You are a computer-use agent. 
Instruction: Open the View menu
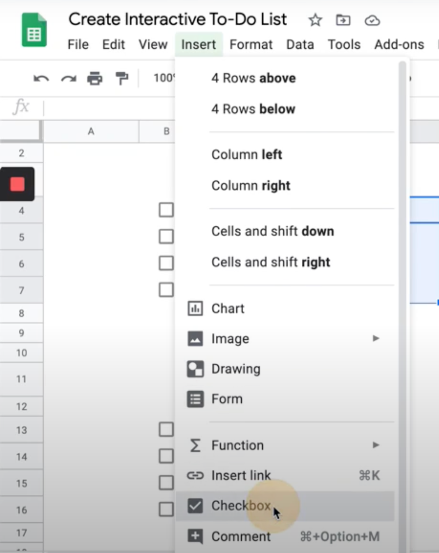pos(153,45)
